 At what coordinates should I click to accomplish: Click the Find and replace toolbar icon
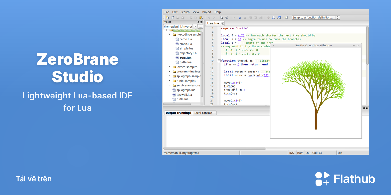coord(227,18)
